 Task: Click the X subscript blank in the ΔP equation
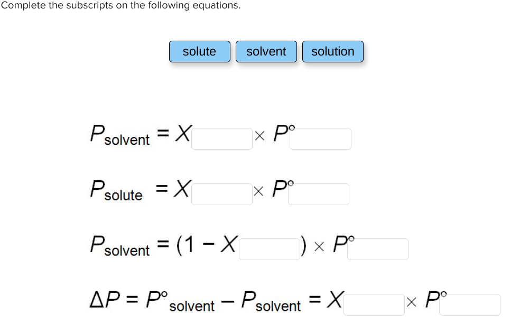click(374, 303)
